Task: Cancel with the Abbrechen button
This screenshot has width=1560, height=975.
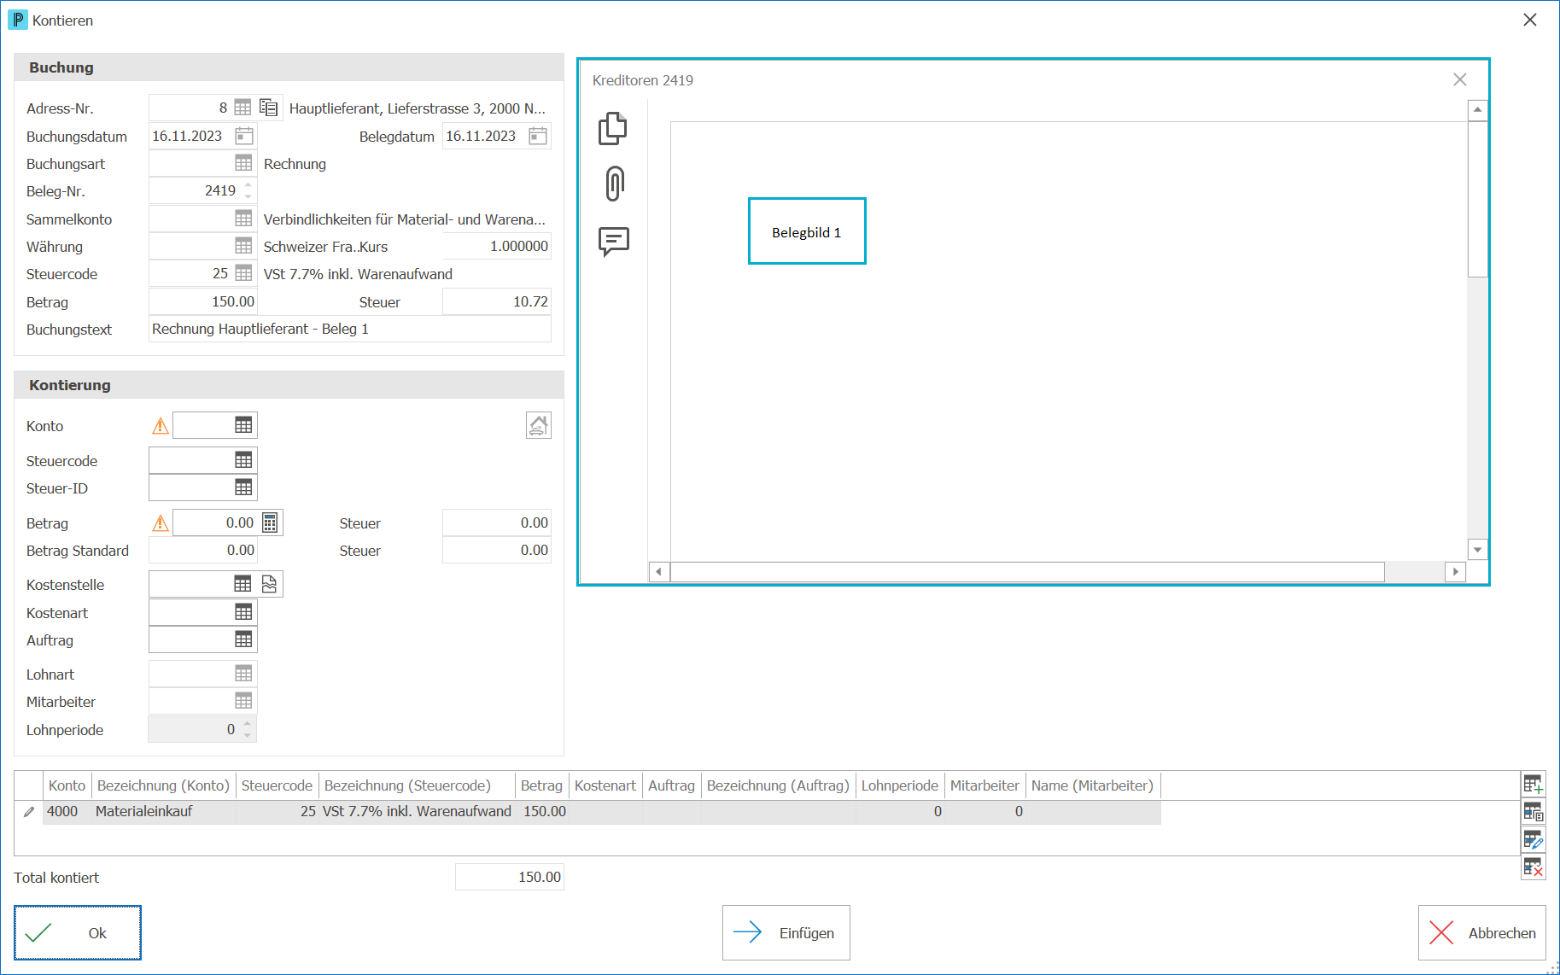Action: click(1482, 933)
